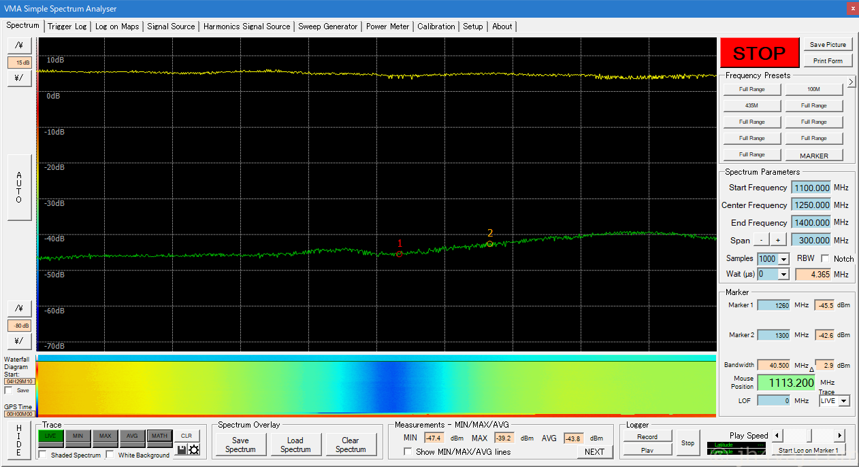Open trace settings with the gear icon
This screenshot has height=467, width=859.
[194, 449]
